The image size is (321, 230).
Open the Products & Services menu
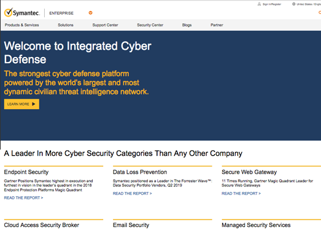point(22,25)
